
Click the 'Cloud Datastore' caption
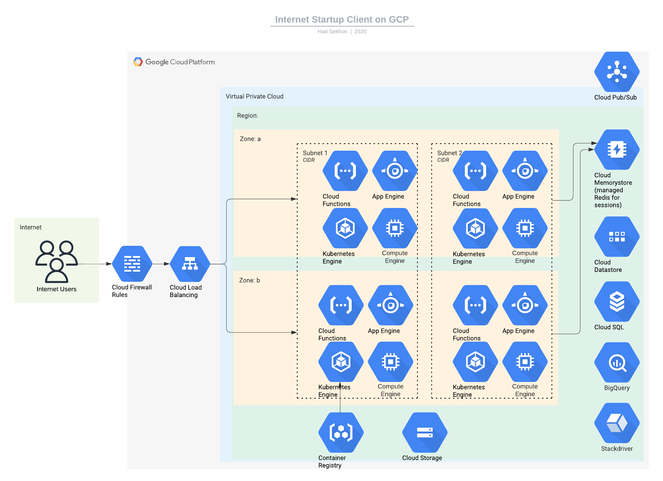coord(608,266)
